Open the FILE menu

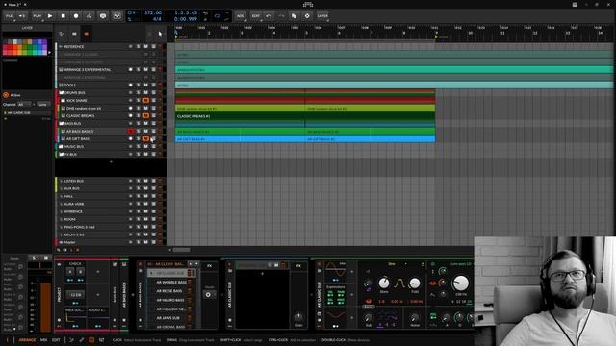coord(9,16)
